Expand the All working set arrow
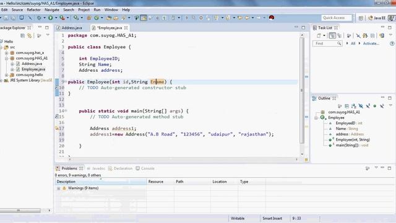 pos(347,43)
